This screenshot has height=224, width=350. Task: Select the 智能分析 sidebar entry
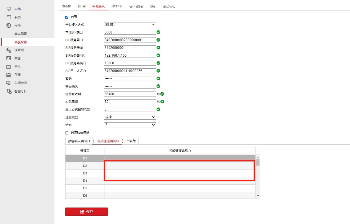point(9,91)
